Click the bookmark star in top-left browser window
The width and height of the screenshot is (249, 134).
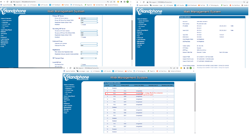point(114,2)
